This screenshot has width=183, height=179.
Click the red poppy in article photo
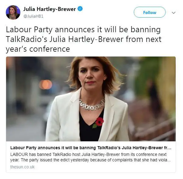[x=99, y=122]
